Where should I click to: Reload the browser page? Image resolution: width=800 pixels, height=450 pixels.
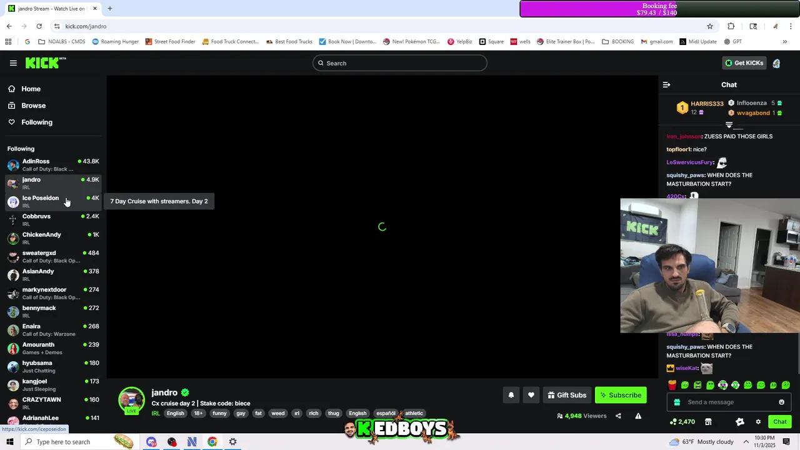(x=39, y=26)
